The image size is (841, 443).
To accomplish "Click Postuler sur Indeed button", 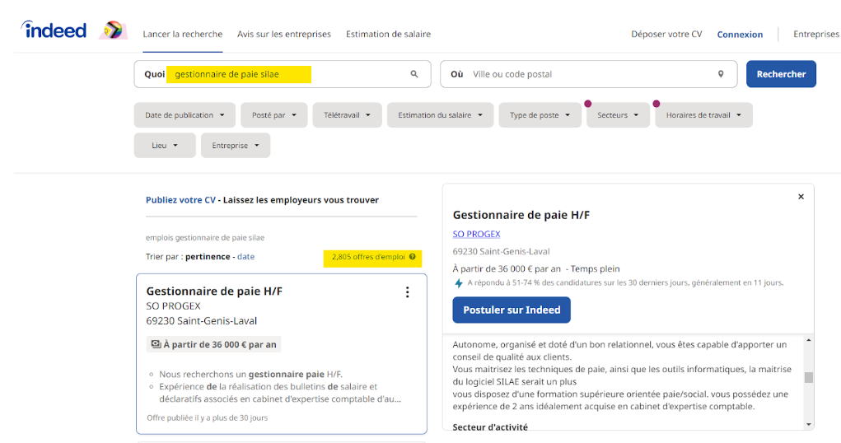I will [x=512, y=310].
